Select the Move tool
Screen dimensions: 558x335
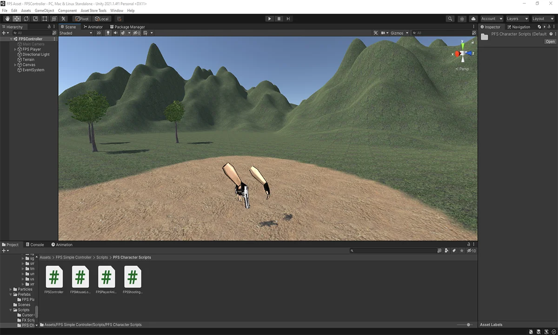pos(17,19)
